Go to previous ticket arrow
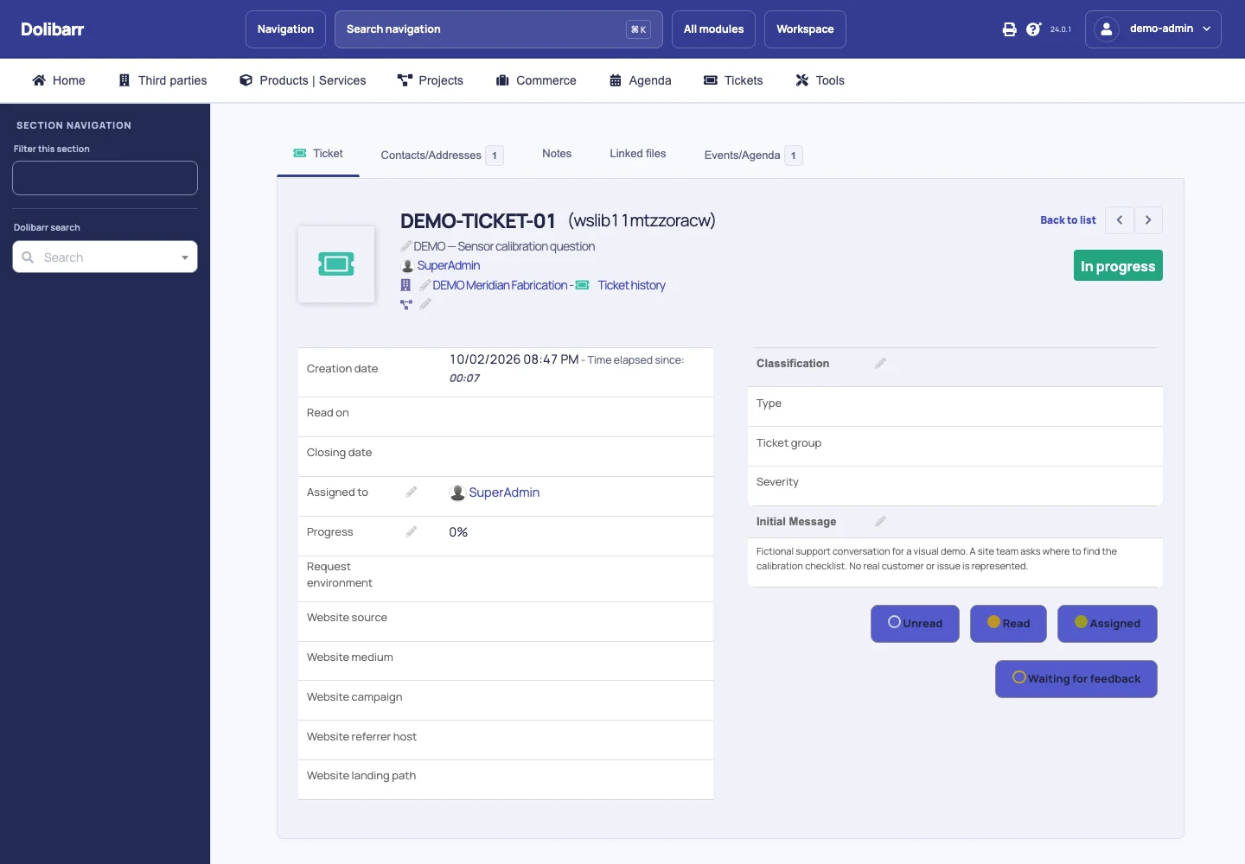Viewport: 1245px width, 864px height. pos(1120,220)
